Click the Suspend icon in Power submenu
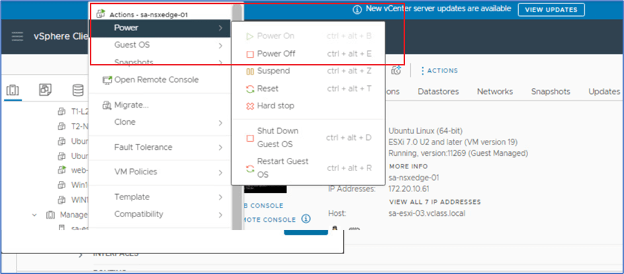This screenshot has height=274, width=624. pos(250,71)
